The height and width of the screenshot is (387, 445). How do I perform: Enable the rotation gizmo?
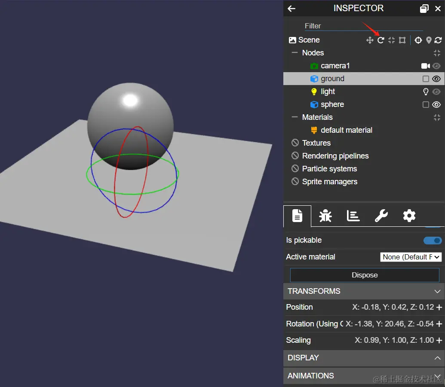pos(381,40)
